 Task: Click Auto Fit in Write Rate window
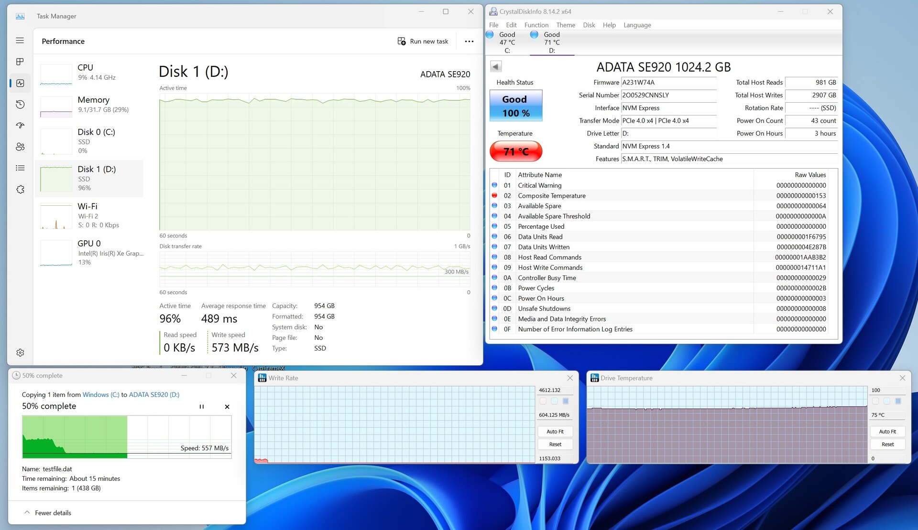[555, 432]
